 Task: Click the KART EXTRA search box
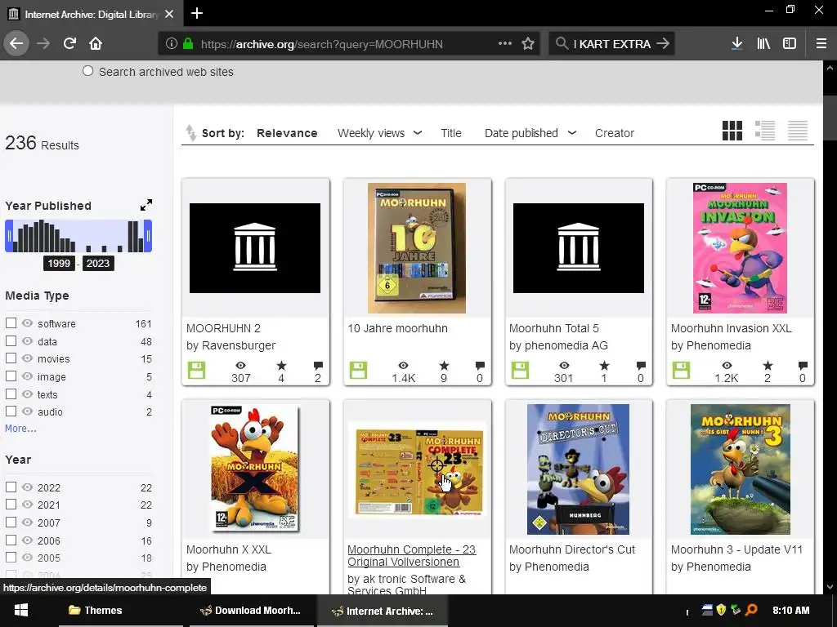point(611,44)
